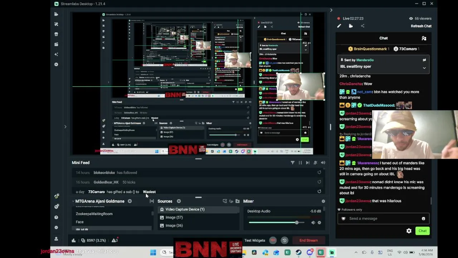Open ChrisDancha's username in chat
458x258 pixels.
coord(351,84)
